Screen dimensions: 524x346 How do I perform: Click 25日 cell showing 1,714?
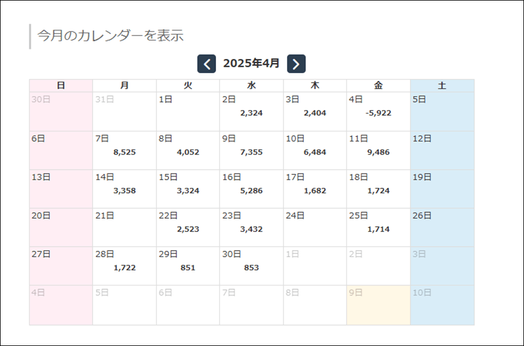click(378, 227)
